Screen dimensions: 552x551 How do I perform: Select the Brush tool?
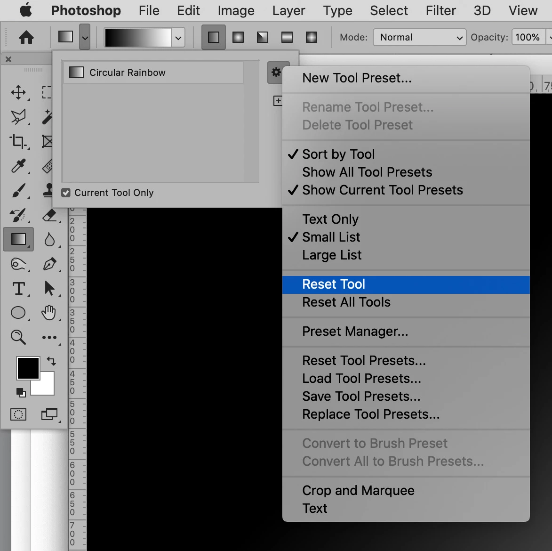[19, 191]
